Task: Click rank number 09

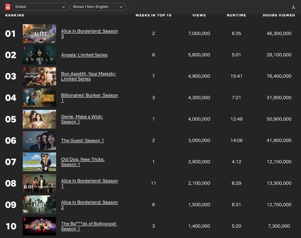Action: pyautogui.click(x=11, y=205)
